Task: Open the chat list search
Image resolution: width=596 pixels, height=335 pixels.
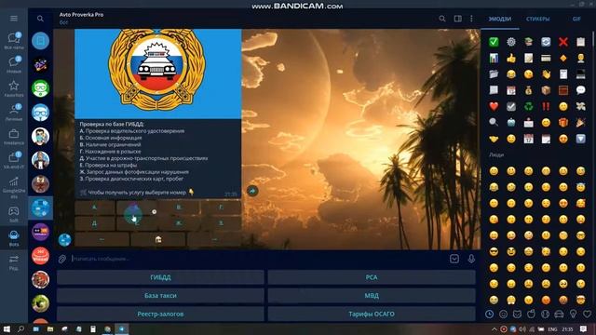Action: (40, 19)
